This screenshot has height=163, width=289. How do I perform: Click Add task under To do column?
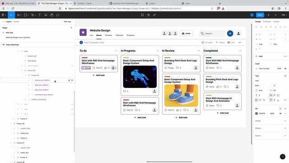[99, 75]
